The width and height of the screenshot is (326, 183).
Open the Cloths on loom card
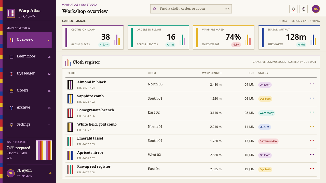click(x=93, y=38)
